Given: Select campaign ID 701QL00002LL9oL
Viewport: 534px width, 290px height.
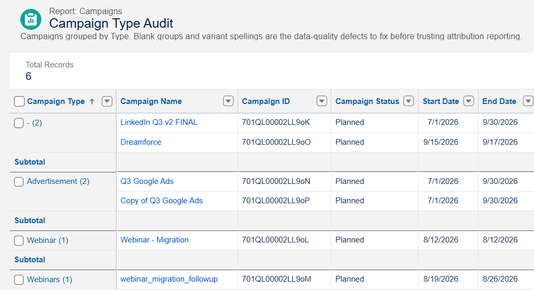Looking at the screenshot, I should (x=275, y=240).
